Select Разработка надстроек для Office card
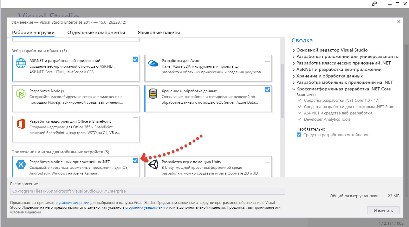This screenshot has width=409, height=227. click(x=76, y=129)
